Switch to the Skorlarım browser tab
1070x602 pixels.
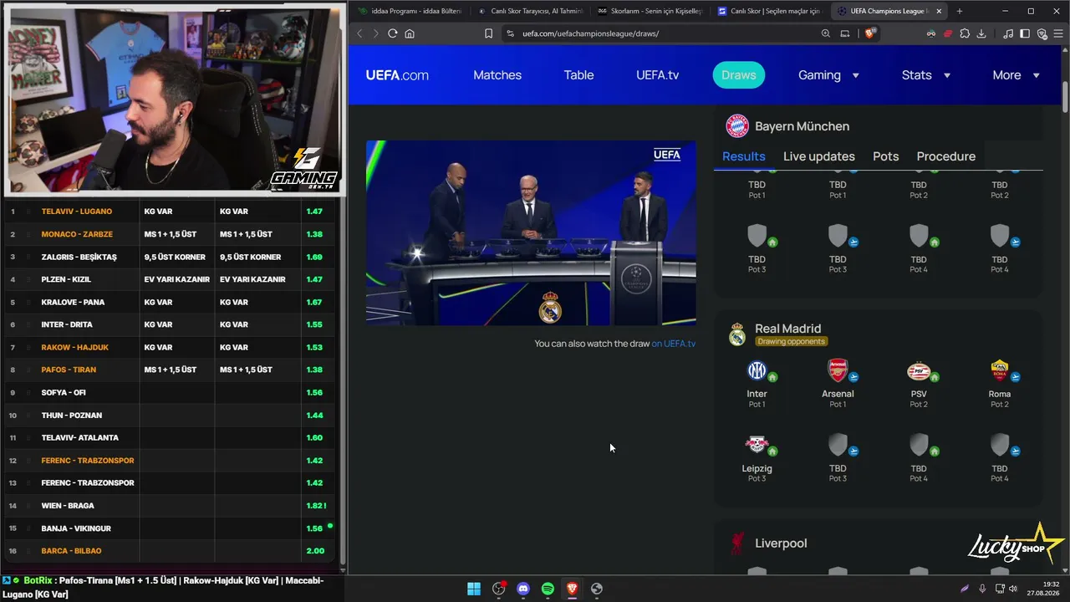(x=652, y=11)
